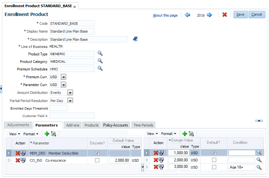Expand the 2,000.00 domain value row
Image resolution: width=269 pixels, height=178 pixels.
click(147, 160)
